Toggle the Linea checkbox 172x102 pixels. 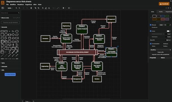151,31
